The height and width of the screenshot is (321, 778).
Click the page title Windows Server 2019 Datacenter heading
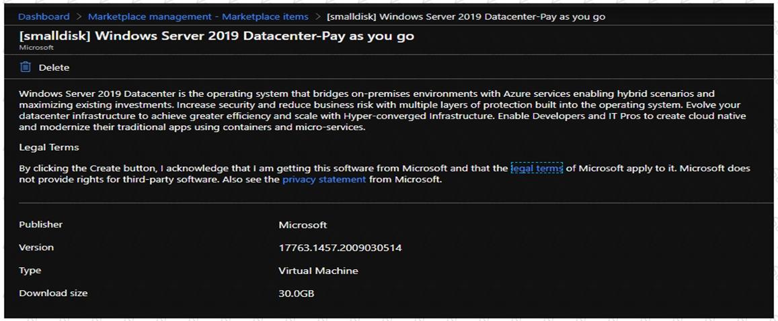click(217, 36)
